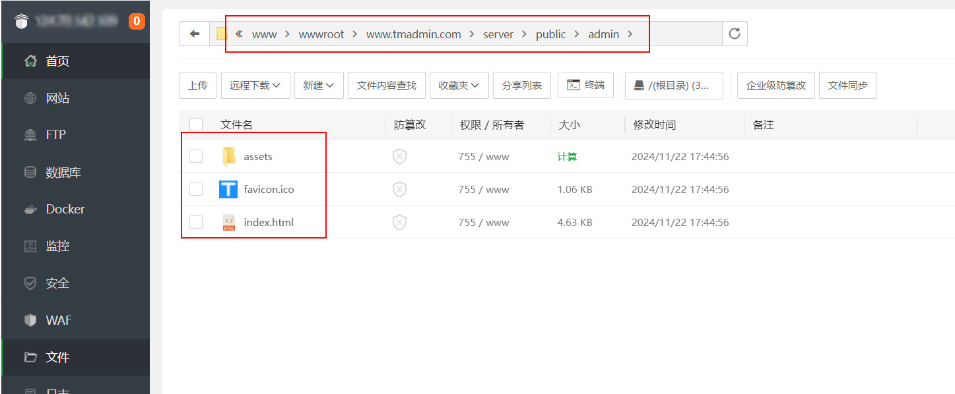Expand the 收藏夹 favorites dropdown
Viewport: 955px width, 394px height.
coord(459,85)
